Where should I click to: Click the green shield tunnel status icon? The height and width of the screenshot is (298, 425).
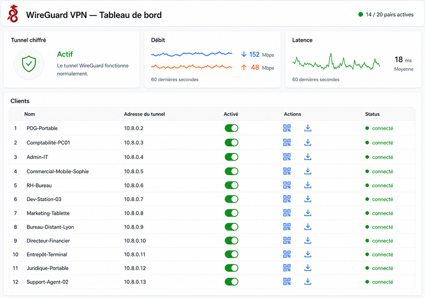[x=29, y=64]
